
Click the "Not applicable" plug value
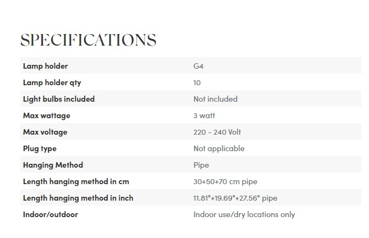tap(219, 148)
